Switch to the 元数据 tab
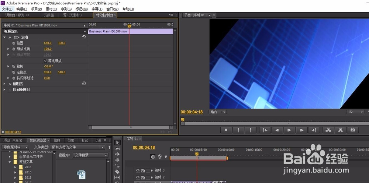Screen dimensions: 369x183 pyautogui.click(x=49, y=15)
